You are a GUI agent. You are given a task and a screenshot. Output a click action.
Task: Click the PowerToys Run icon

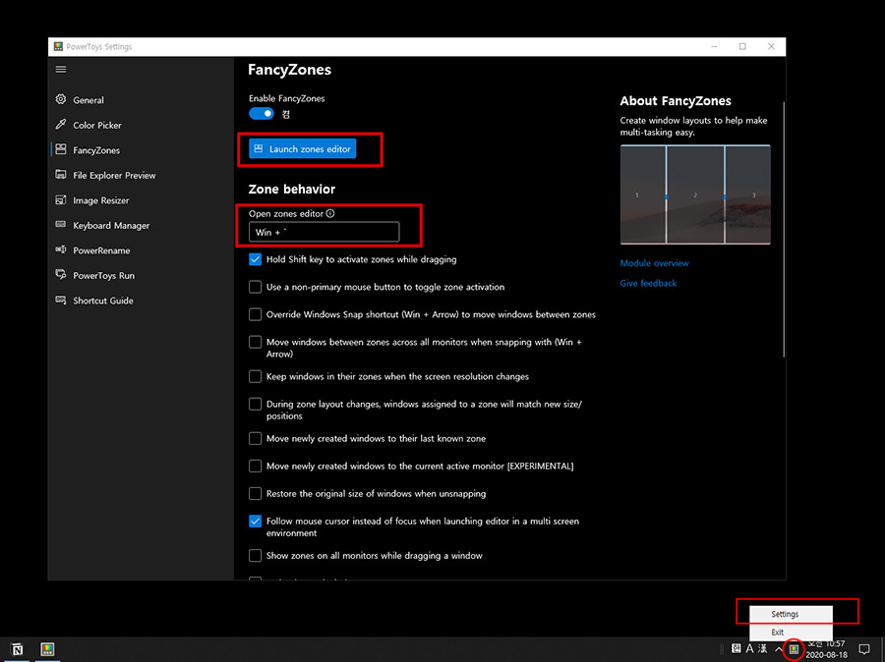pos(61,275)
